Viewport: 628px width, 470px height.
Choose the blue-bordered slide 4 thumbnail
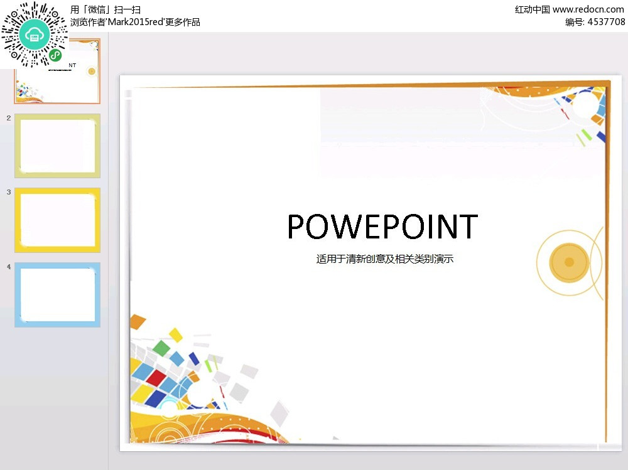point(57,294)
